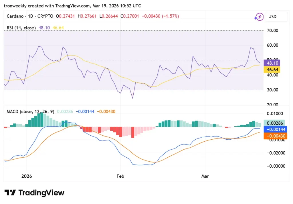Click the blue MACD line badge -0.00144

tap(275, 129)
